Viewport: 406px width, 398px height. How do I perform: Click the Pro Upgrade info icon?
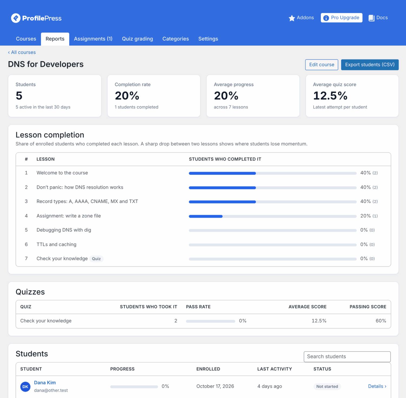coord(326,18)
